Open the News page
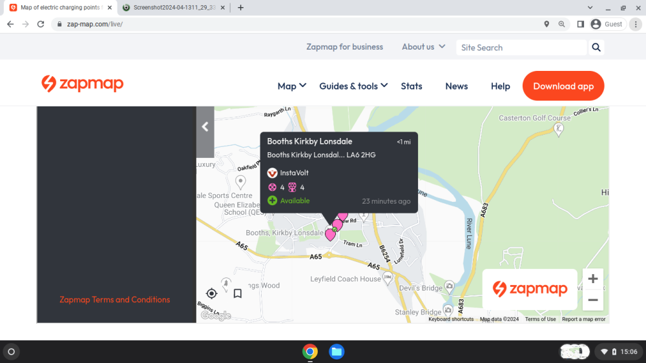646x363 pixels. point(457,86)
